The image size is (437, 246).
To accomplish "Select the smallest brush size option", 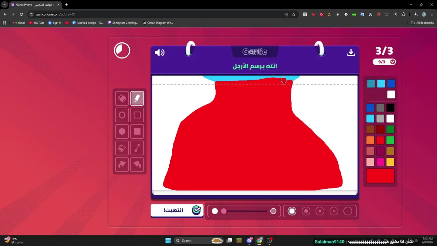I will 348,211.
